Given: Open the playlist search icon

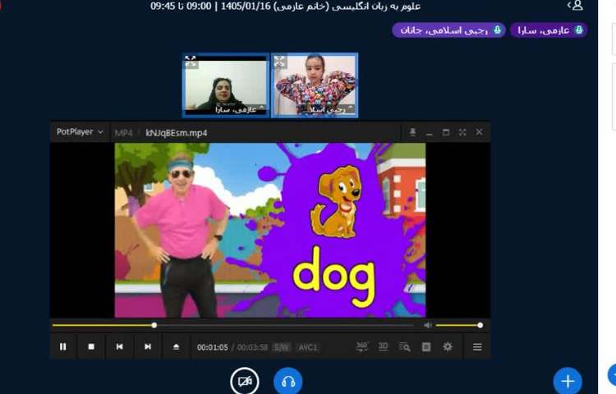Looking at the screenshot, I should pos(405,347).
